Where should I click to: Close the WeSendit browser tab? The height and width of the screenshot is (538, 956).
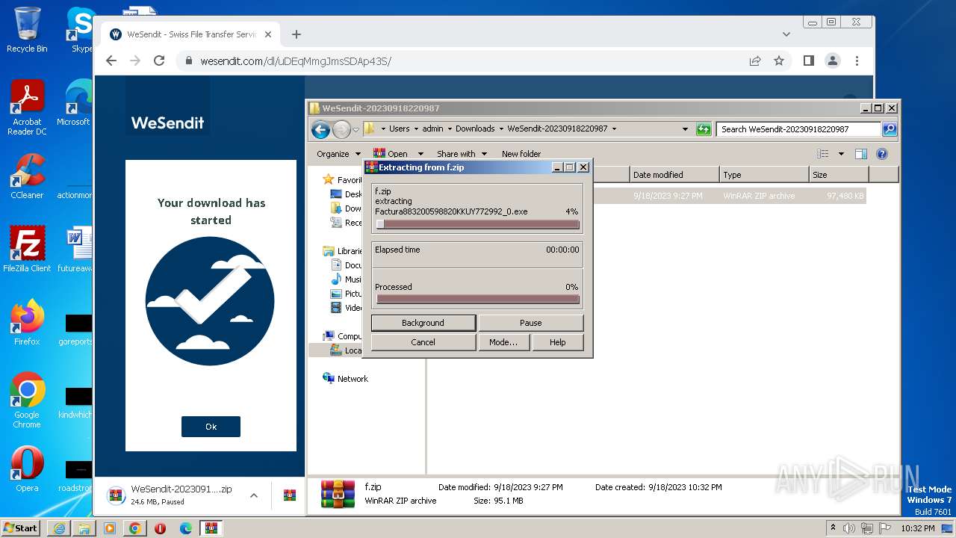pos(268,34)
